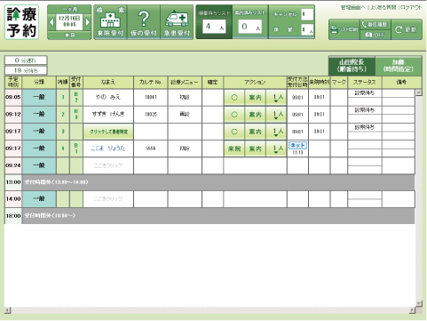
Task: Click the bottom vertical scrollbar down arrow
Action: (x=419, y=303)
